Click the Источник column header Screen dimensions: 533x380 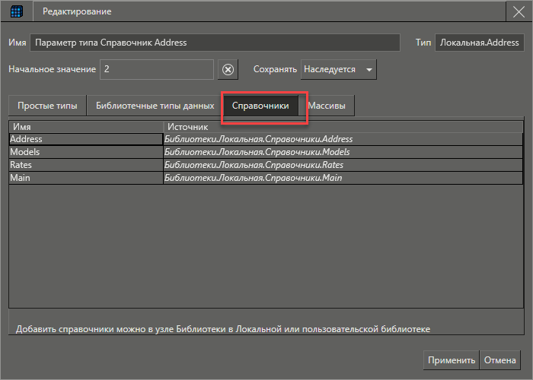(x=343, y=126)
